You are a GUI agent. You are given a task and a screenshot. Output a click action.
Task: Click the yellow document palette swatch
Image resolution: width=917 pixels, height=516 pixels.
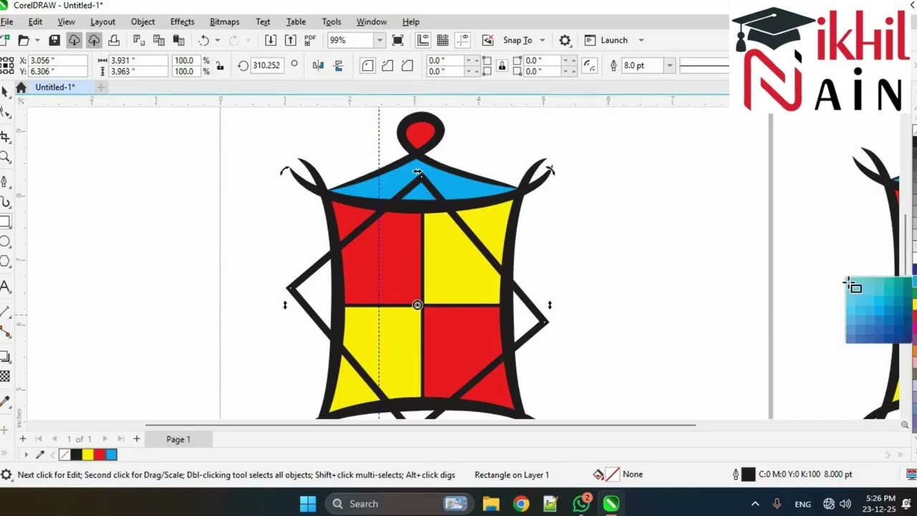[x=87, y=454]
